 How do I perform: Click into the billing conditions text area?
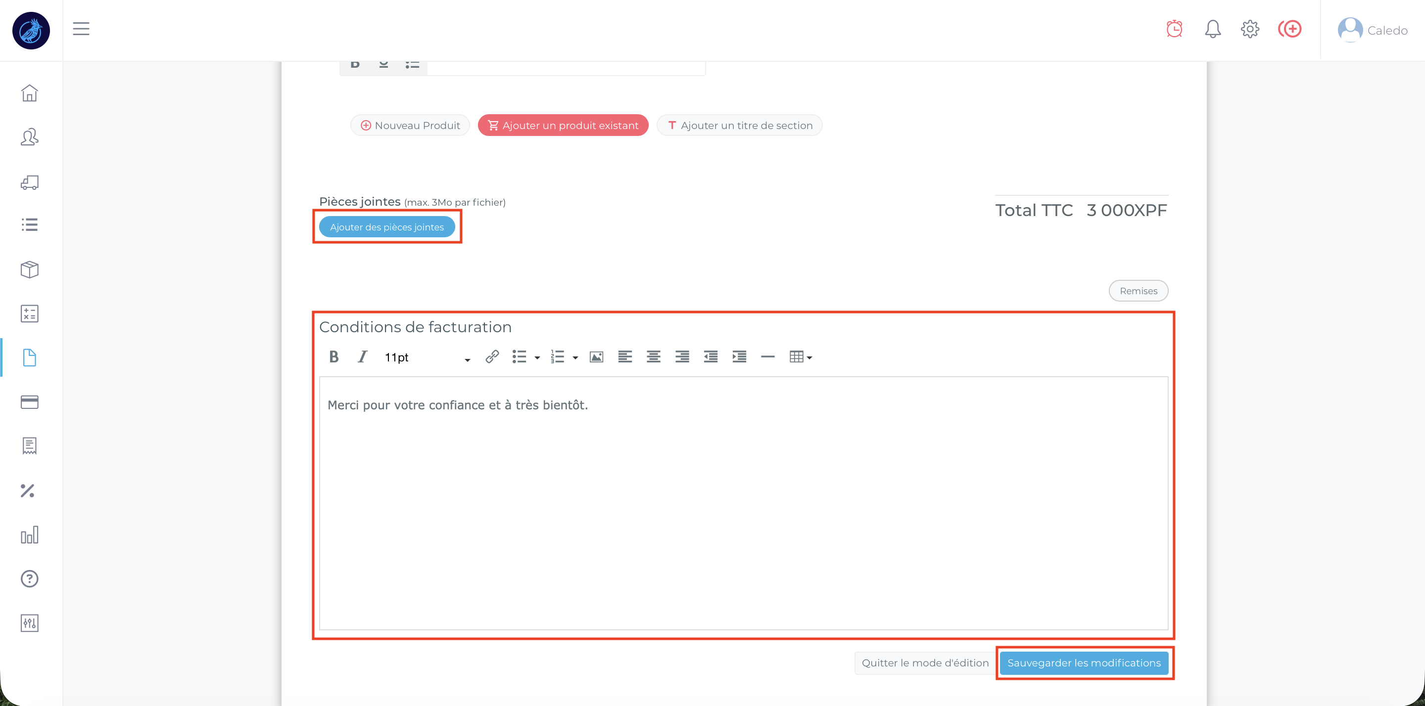tap(743, 502)
